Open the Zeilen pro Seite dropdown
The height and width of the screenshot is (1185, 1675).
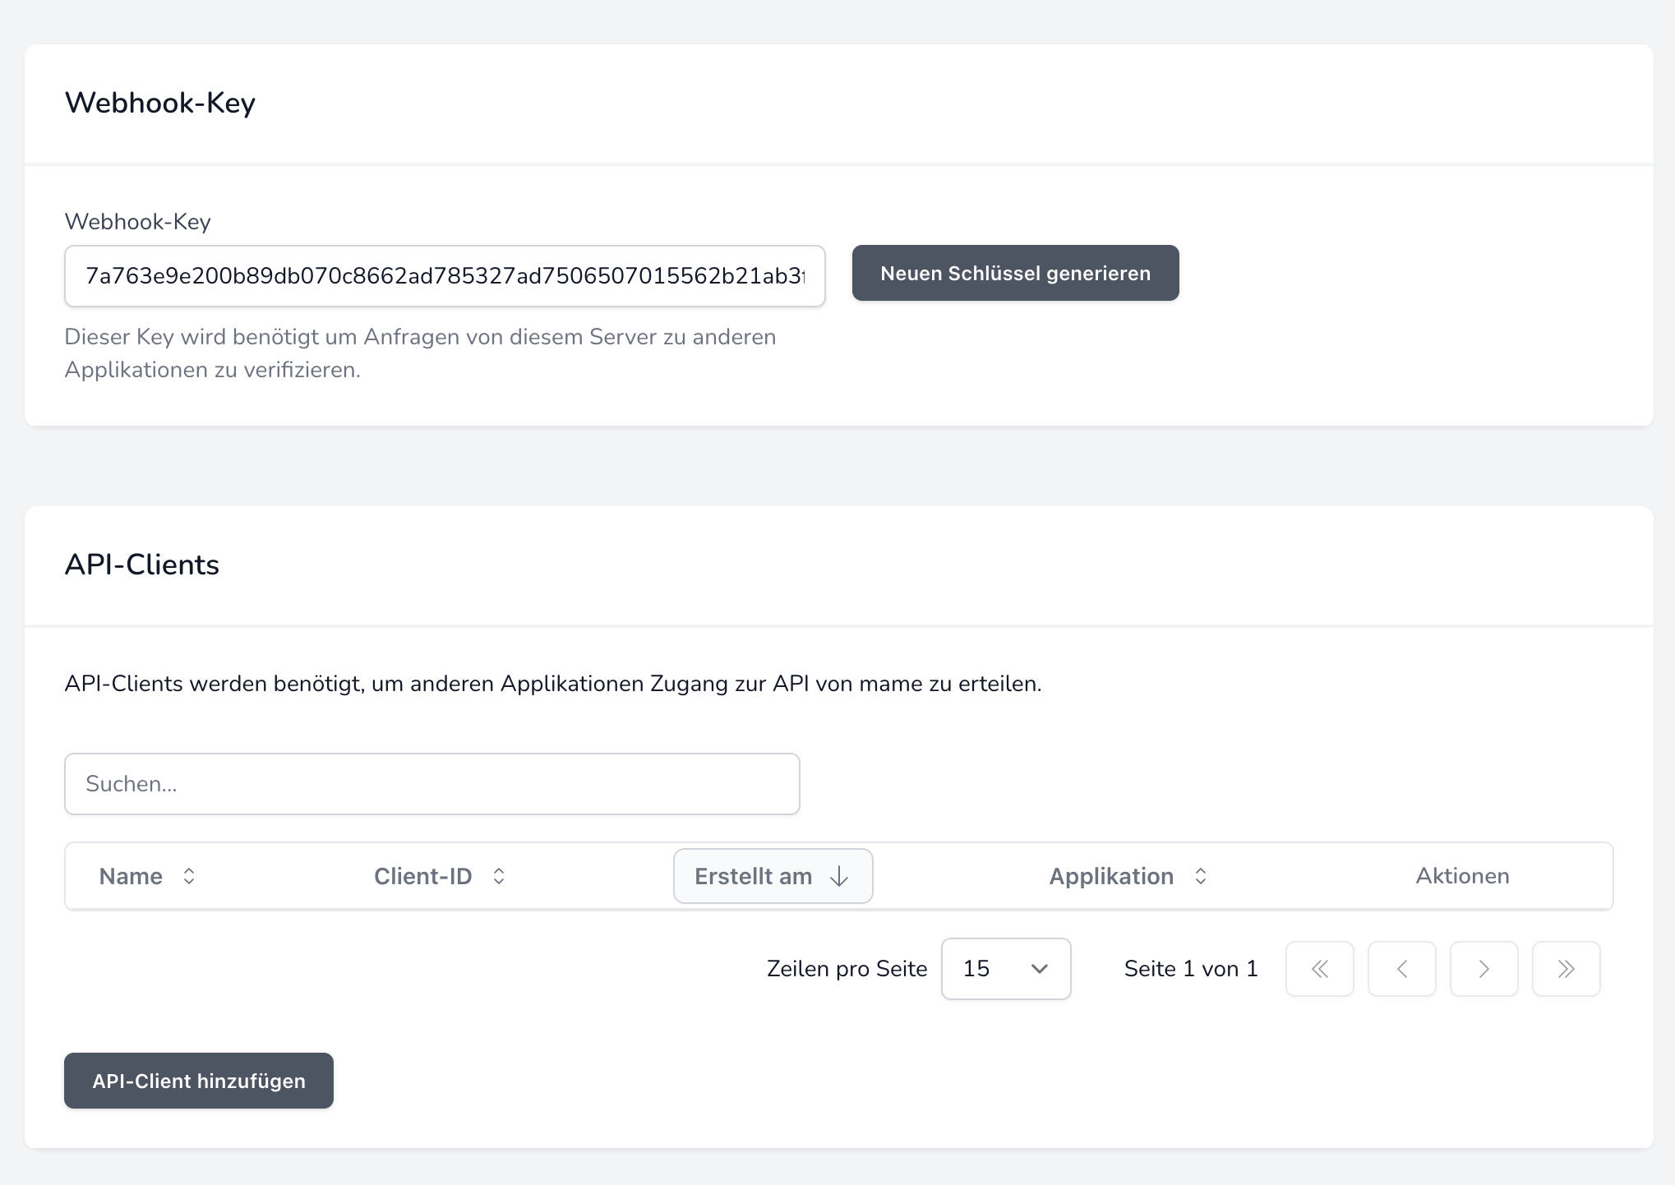pyautogui.click(x=1005, y=969)
